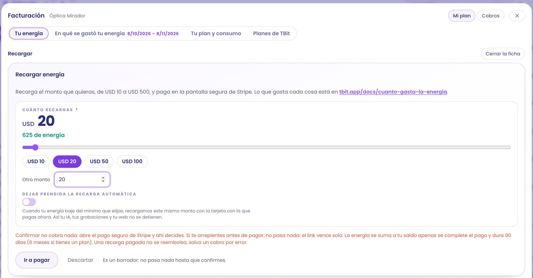Select the Tu energía tab

point(29,33)
